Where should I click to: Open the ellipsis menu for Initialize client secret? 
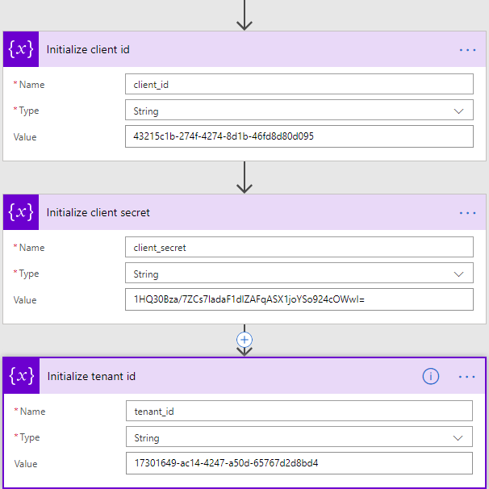(x=468, y=212)
